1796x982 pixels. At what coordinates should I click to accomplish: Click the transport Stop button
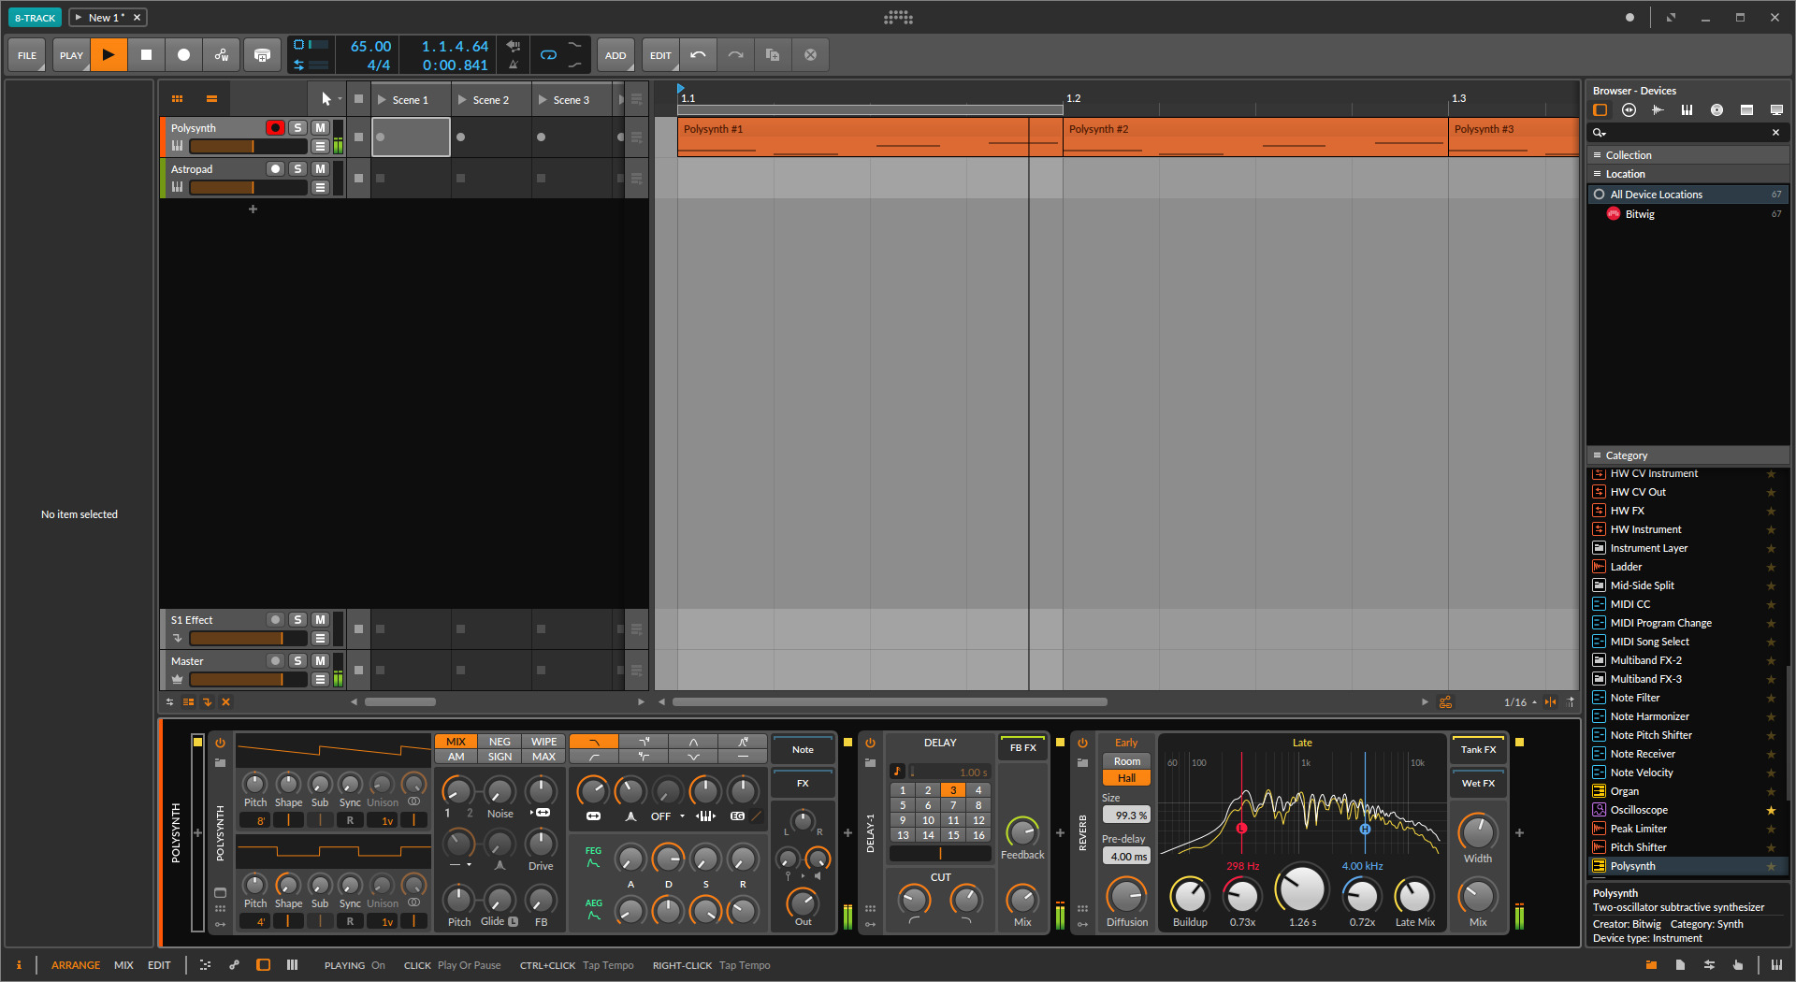pyautogui.click(x=146, y=55)
